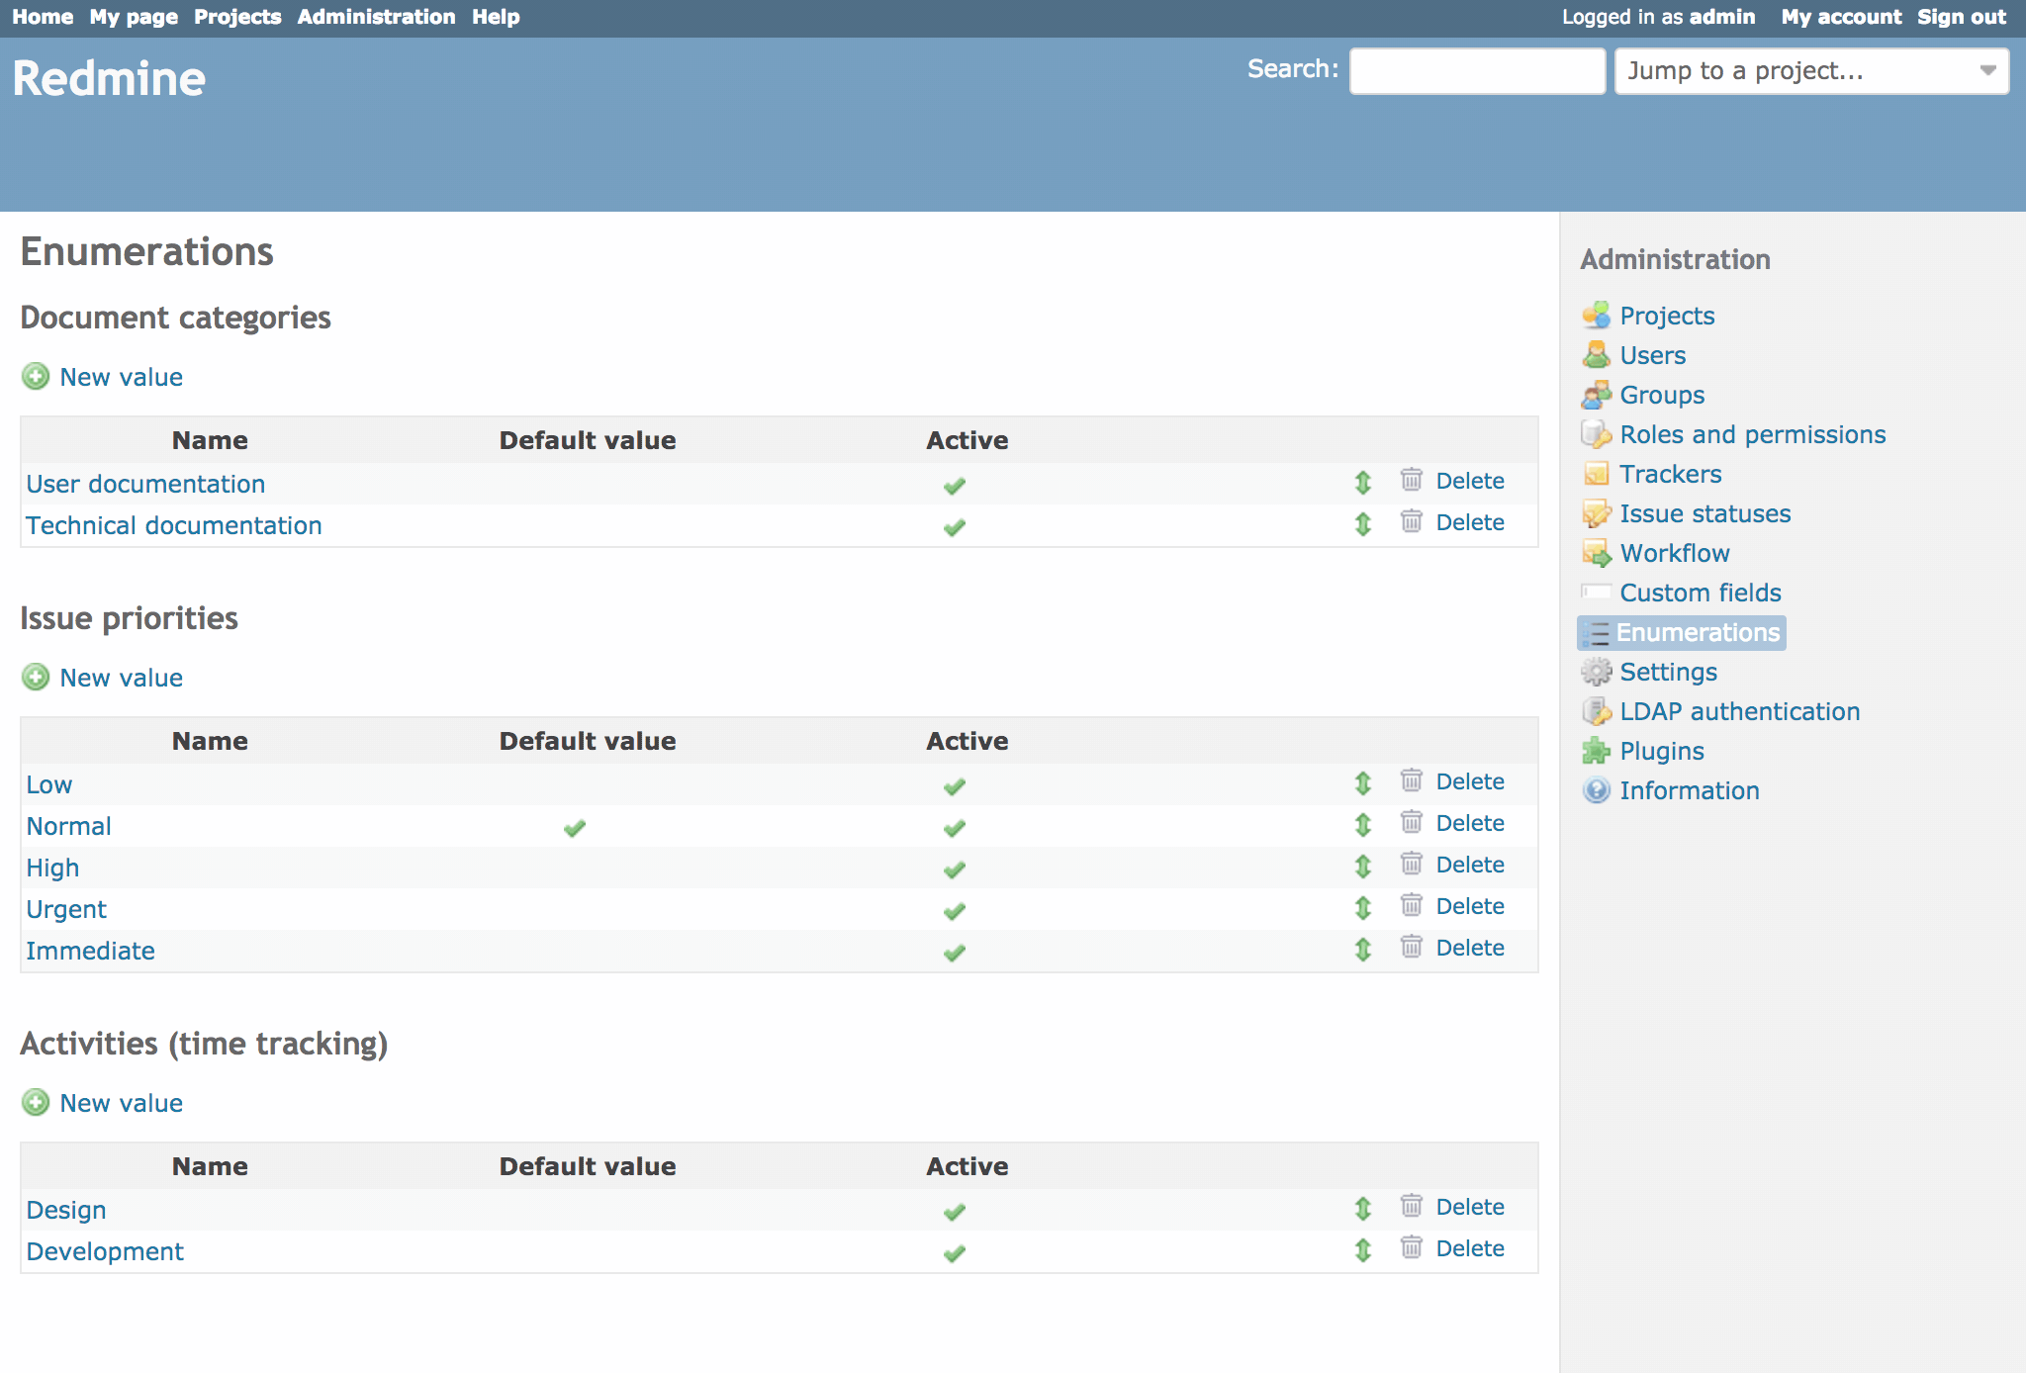Add New value under Activities (time tracking)
Viewport: 2026px width, 1373px height.
pos(121,1103)
